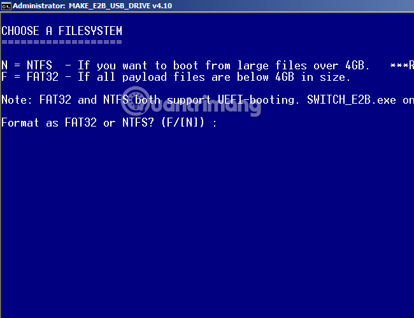Click the word Note at line start
Viewport: 414px width, 318px height.
click(x=14, y=100)
